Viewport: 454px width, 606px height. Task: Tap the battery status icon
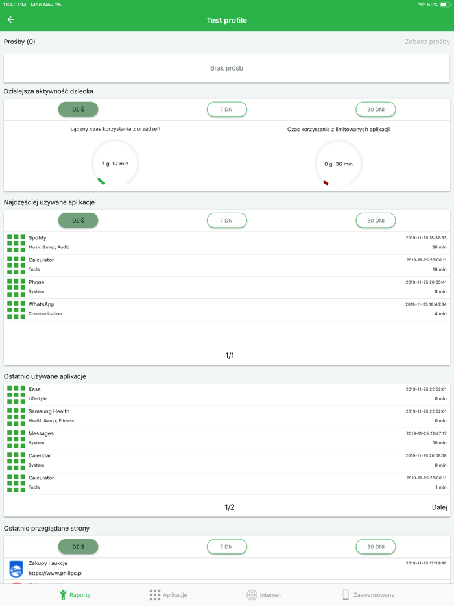click(x=445, y=5)
